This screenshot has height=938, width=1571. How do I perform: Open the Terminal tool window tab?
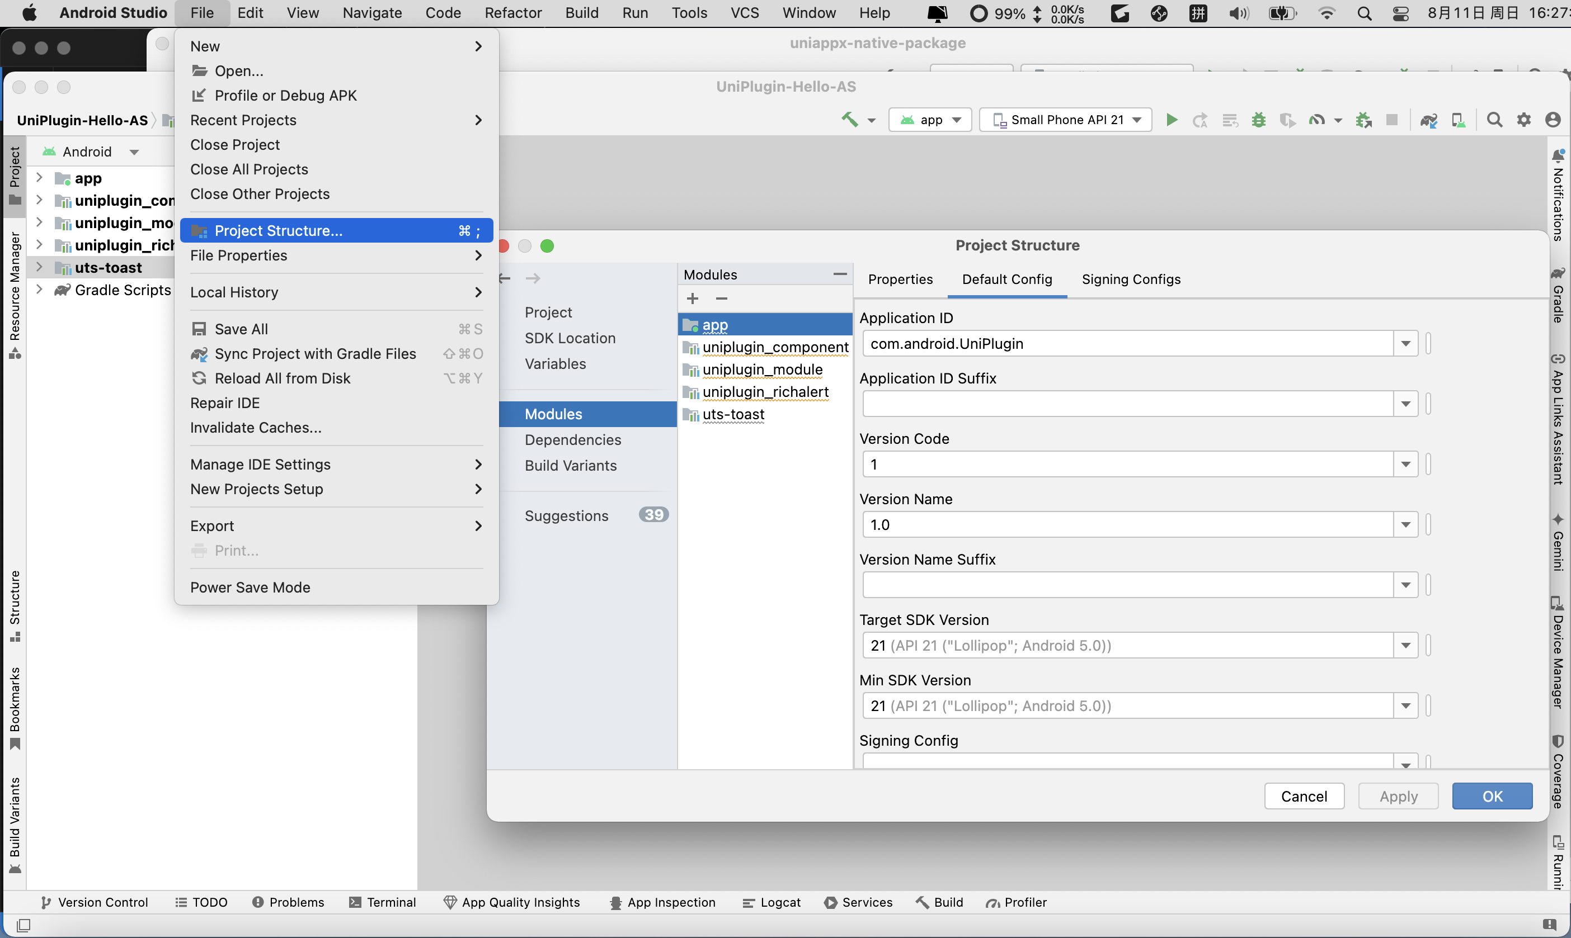(x=382, y=902)
